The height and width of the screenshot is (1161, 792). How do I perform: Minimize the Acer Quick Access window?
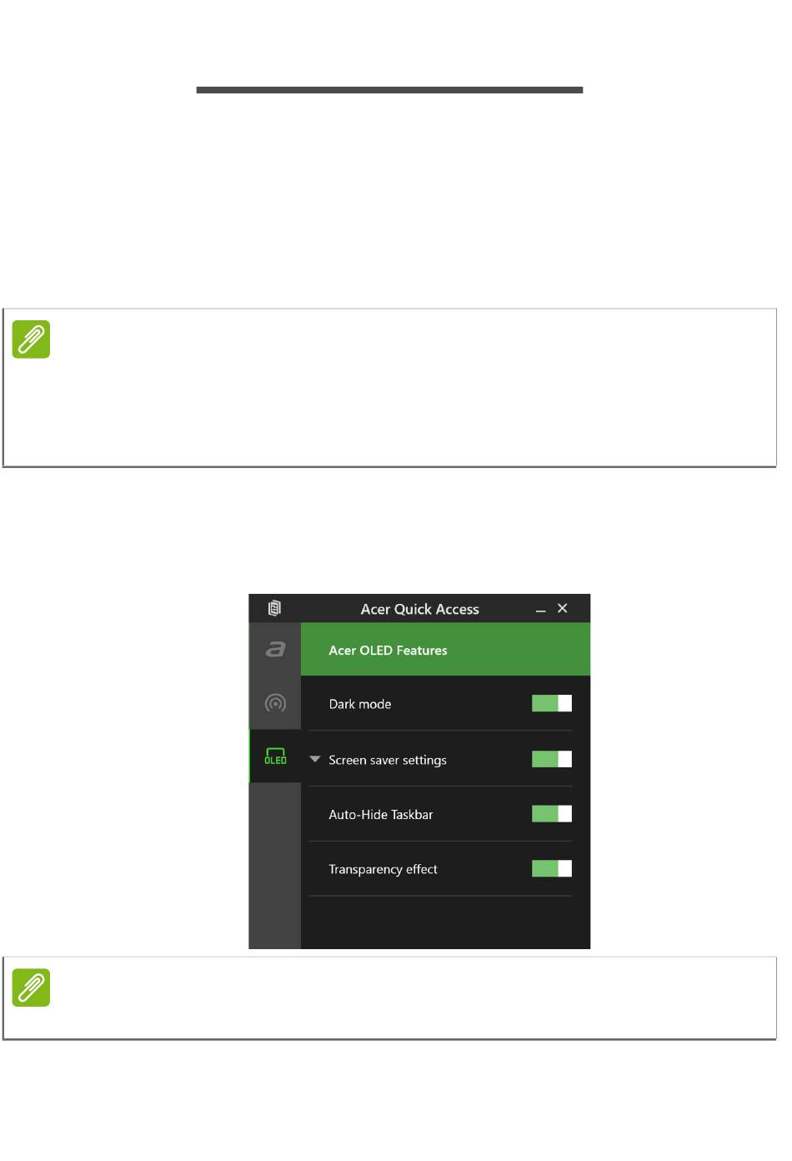tap(540, 611)
